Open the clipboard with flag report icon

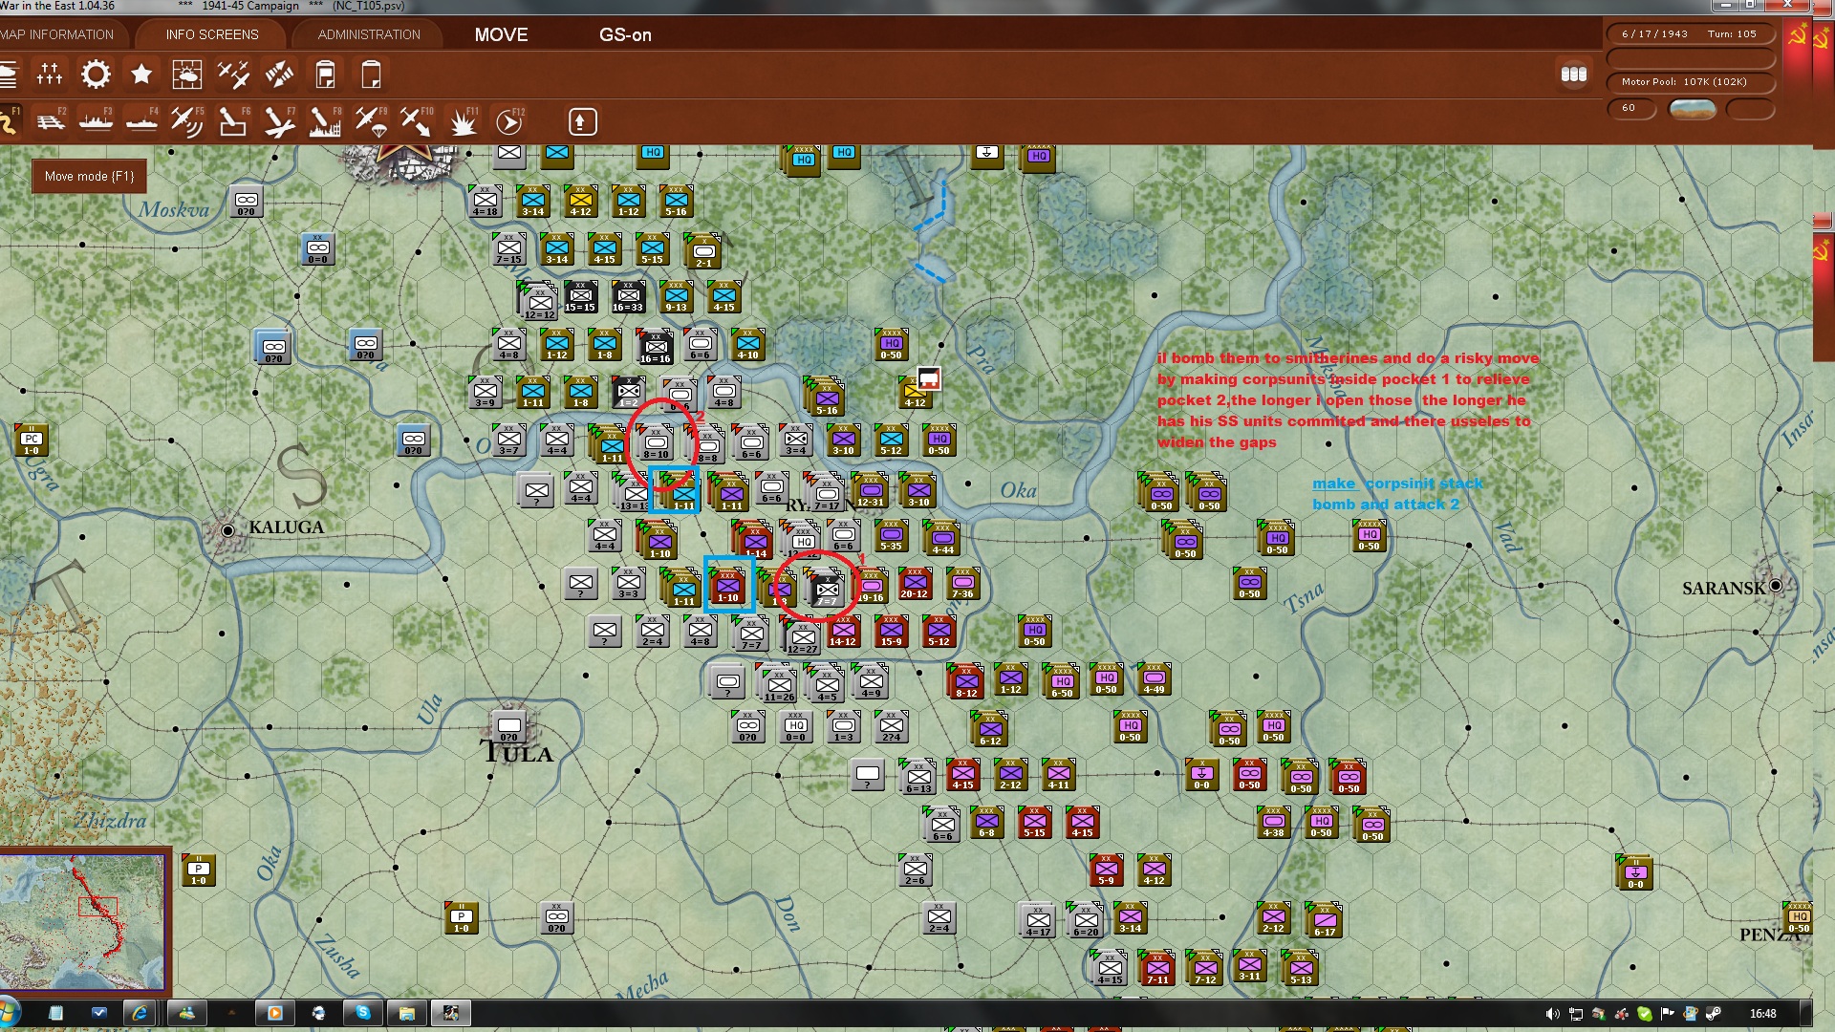(325, 74)
